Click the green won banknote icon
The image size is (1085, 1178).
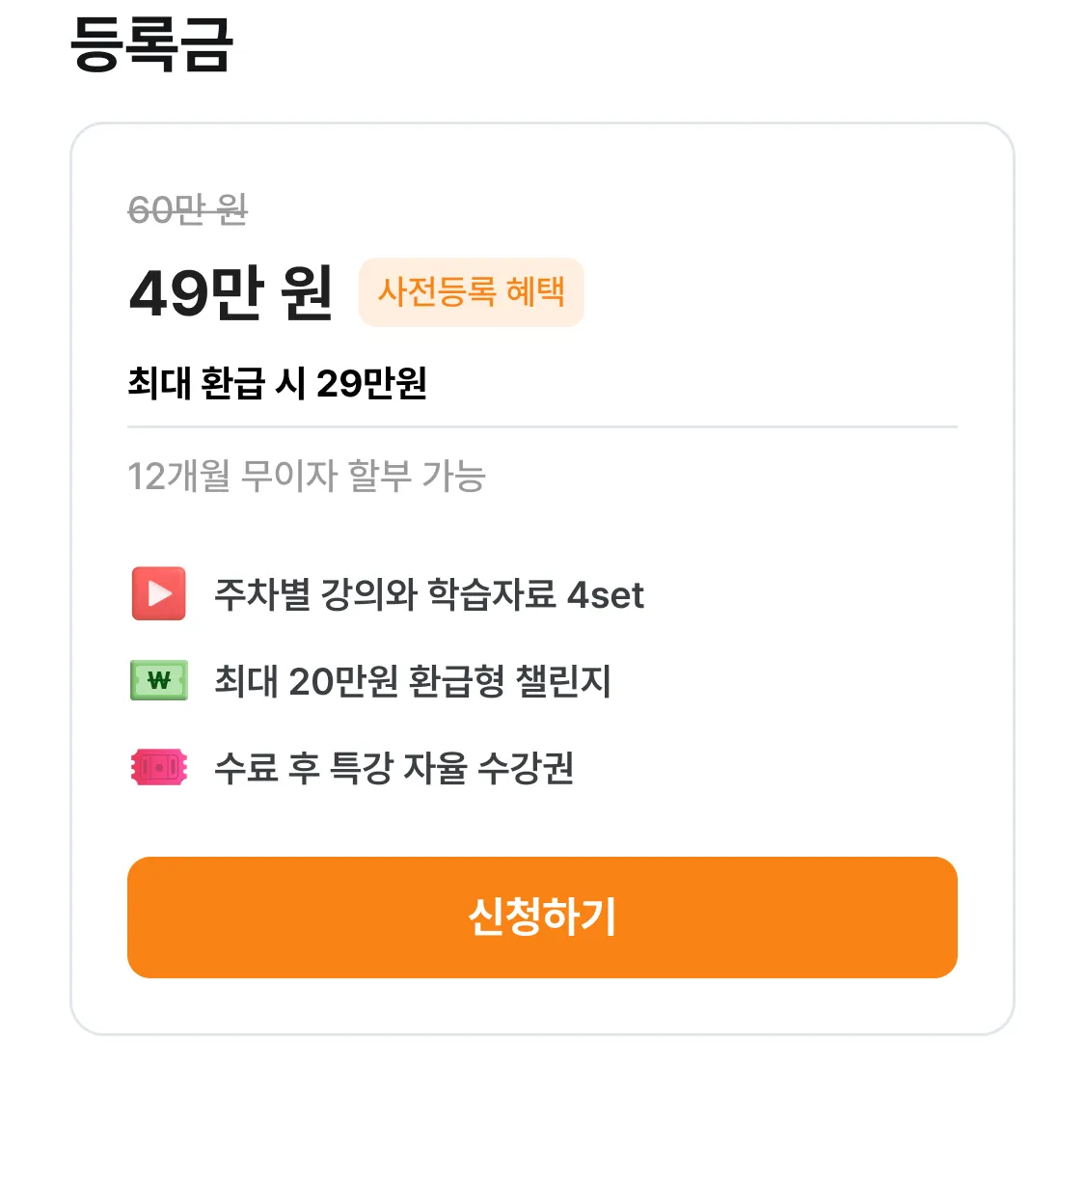[x=159, y=680]
